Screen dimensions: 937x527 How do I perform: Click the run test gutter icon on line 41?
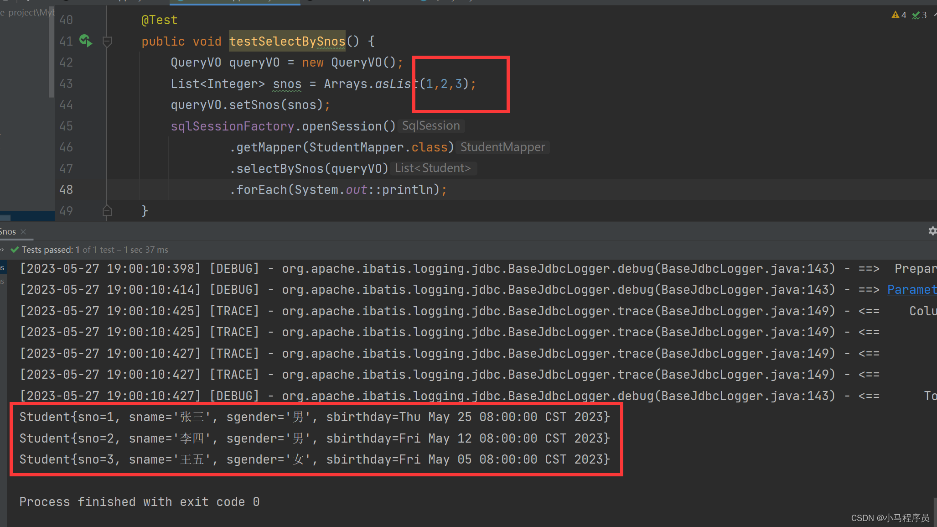85,41
